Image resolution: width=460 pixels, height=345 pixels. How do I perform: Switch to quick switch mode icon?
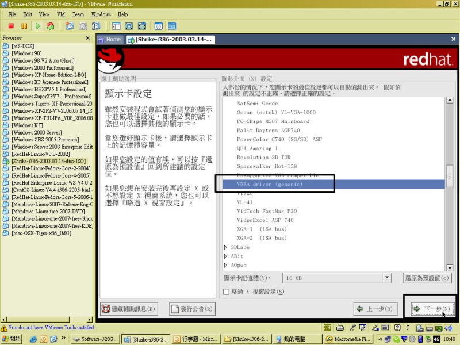(x=142, y=26)
